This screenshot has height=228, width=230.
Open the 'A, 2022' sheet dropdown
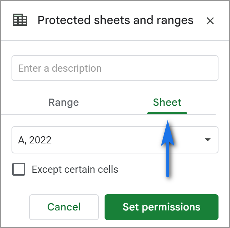pyautogui.click(x=115, y=140)
